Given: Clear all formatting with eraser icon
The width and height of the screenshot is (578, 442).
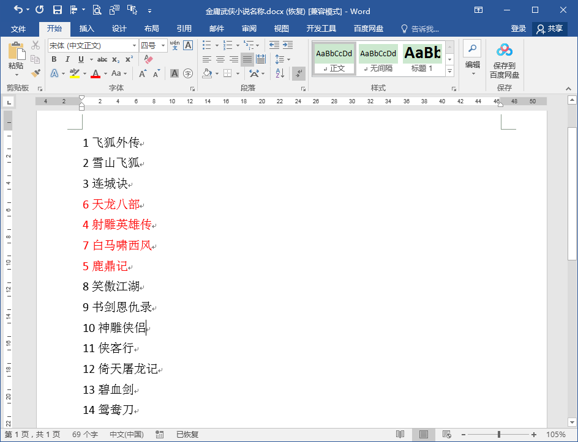Looking at the screenshot, I should click(148, 59).
